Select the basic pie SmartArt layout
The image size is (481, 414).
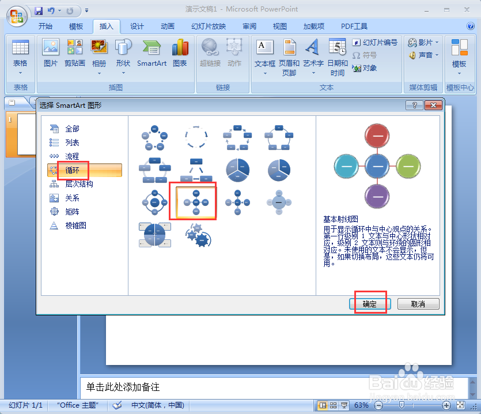pos(237,170)
